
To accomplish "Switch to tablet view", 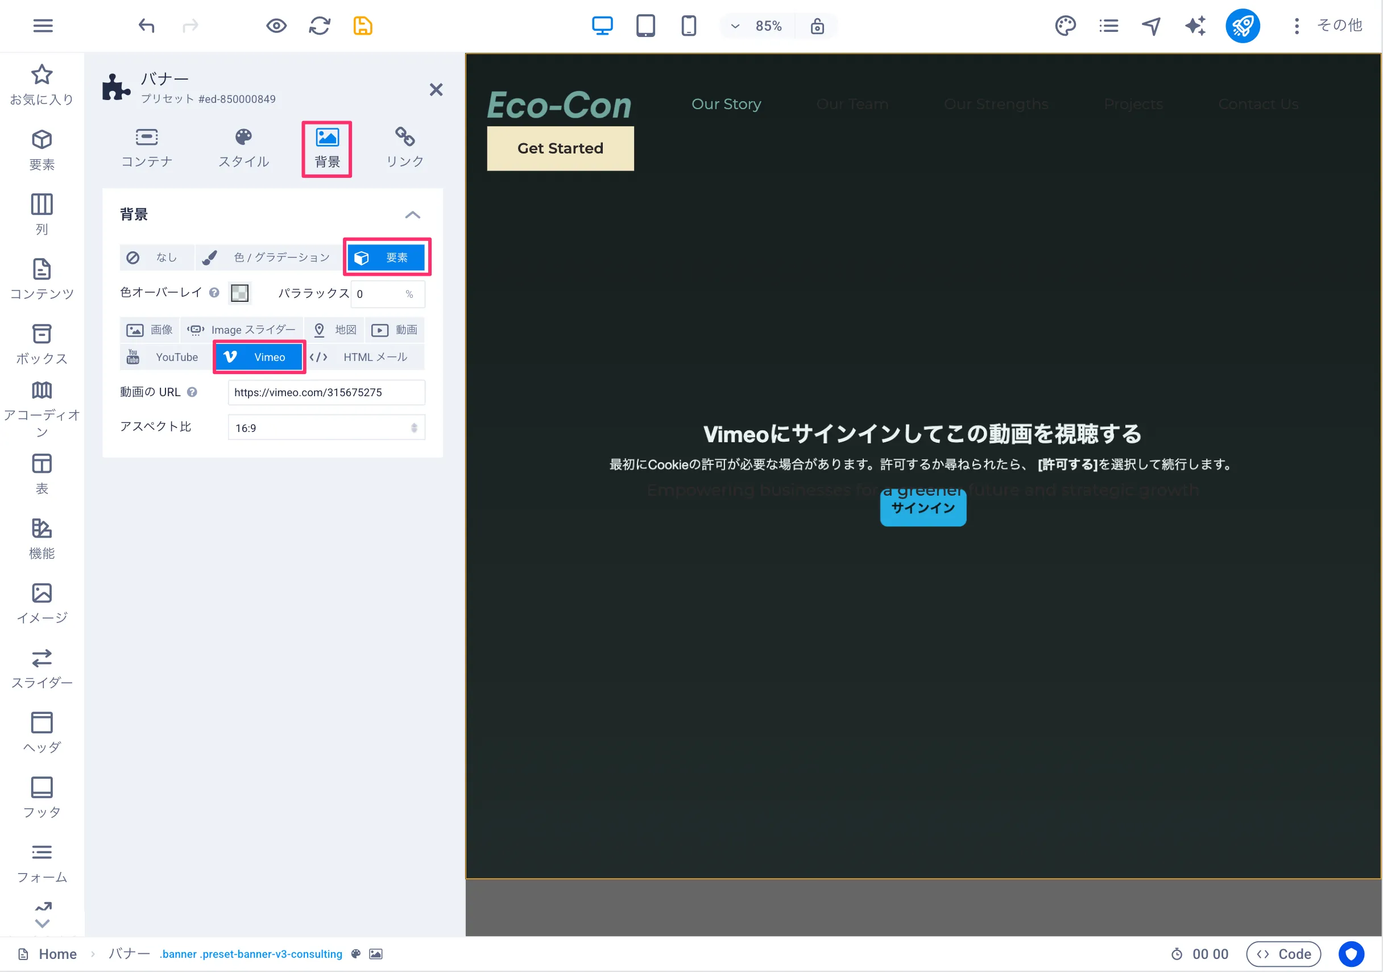I will coord(645,26).
